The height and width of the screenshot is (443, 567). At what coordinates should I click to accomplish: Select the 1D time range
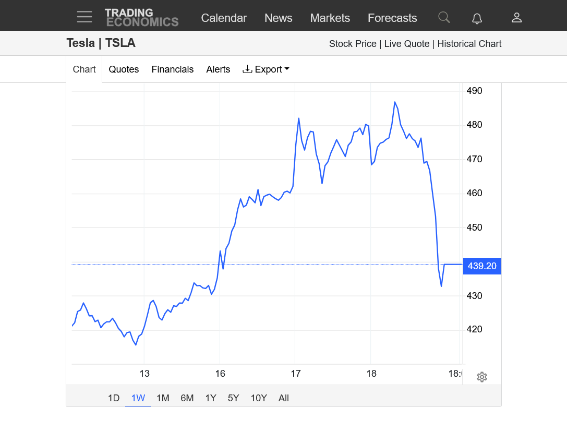click(114, 398)
